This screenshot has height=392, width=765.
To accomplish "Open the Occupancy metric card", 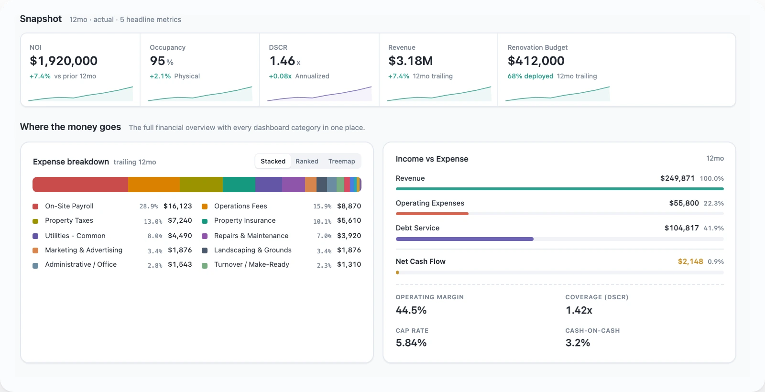I will [200, 70].
